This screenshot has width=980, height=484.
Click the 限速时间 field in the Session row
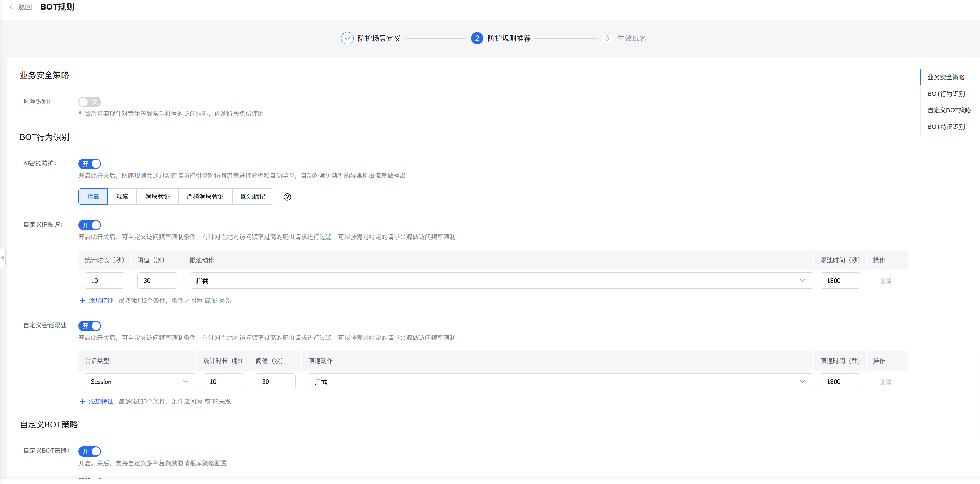(840, 381)
